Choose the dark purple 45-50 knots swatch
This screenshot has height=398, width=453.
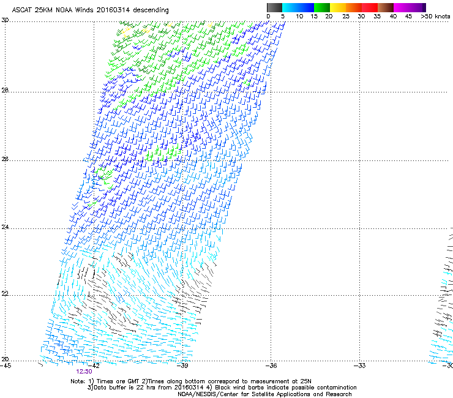click(417, 7)
